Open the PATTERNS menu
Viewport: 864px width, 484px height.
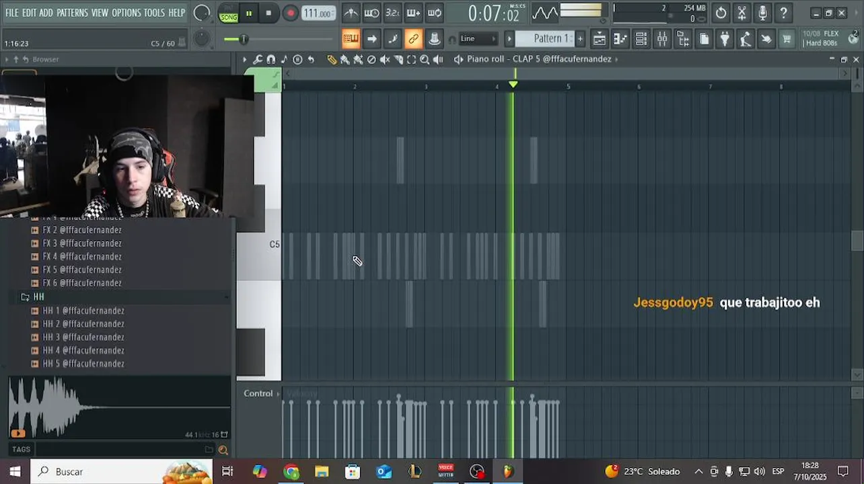click(72, 13)
